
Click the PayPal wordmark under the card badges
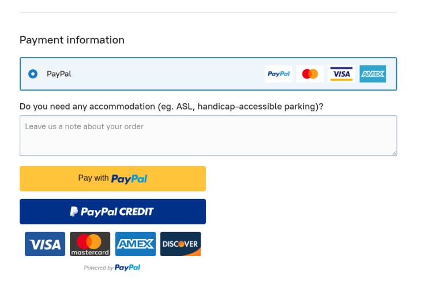(x=127, y=268)
